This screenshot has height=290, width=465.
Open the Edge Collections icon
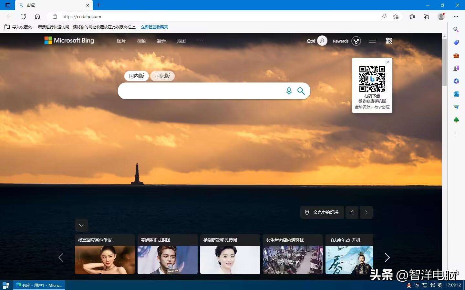pyautogui.click(x=426, y=16)
